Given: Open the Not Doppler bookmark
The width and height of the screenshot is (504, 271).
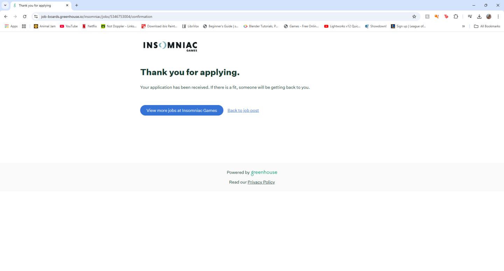Looking at the screenshot, I should [119, 26].
